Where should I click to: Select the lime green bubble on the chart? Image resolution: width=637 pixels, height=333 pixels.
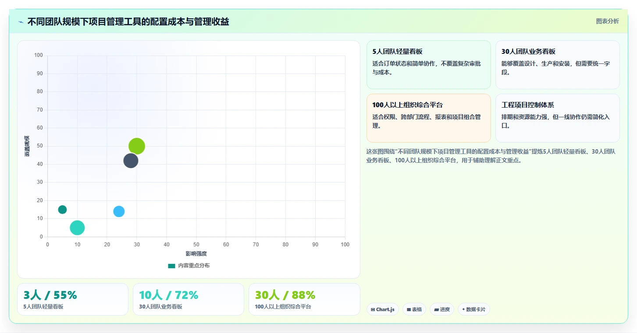(x=137, y=146)
